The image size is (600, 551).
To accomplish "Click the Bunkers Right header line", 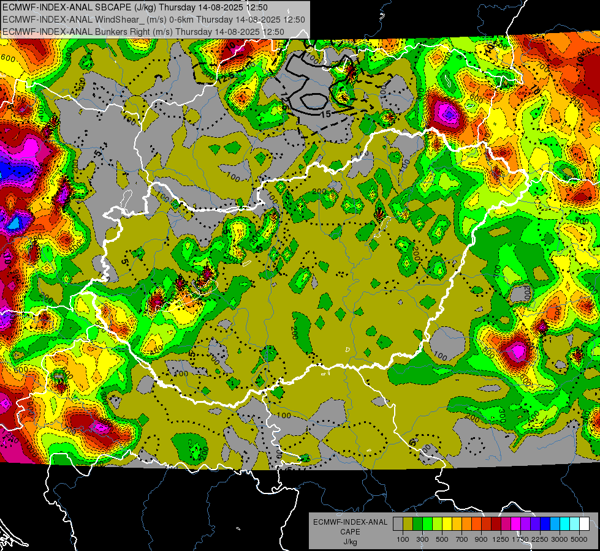I will [143, 32].
